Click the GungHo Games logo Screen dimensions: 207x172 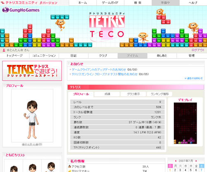coord(21,10)
